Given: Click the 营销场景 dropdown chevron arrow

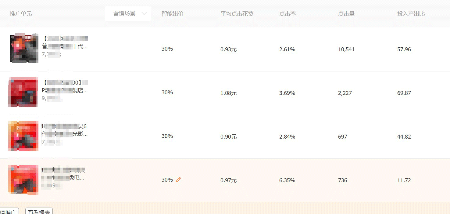Looking at the screenshot, I should [144, 14].
